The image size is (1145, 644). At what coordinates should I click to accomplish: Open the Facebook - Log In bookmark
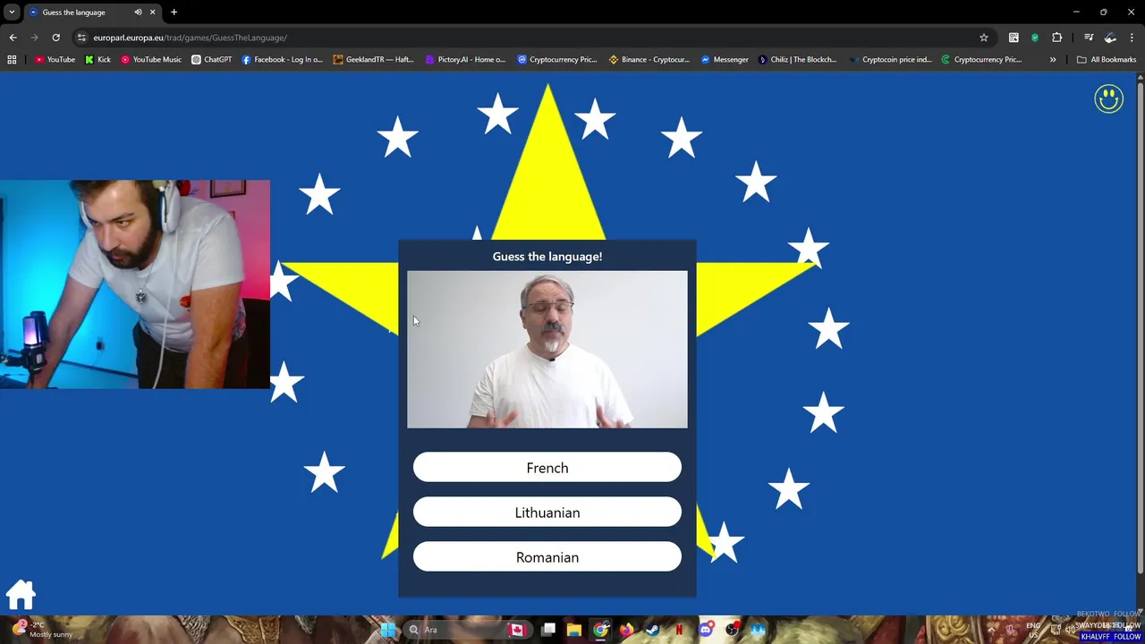click(x=282, y=59)
